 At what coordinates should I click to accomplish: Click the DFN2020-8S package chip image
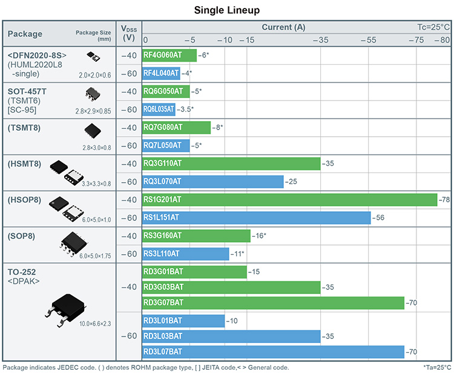(x=93, y=56)
